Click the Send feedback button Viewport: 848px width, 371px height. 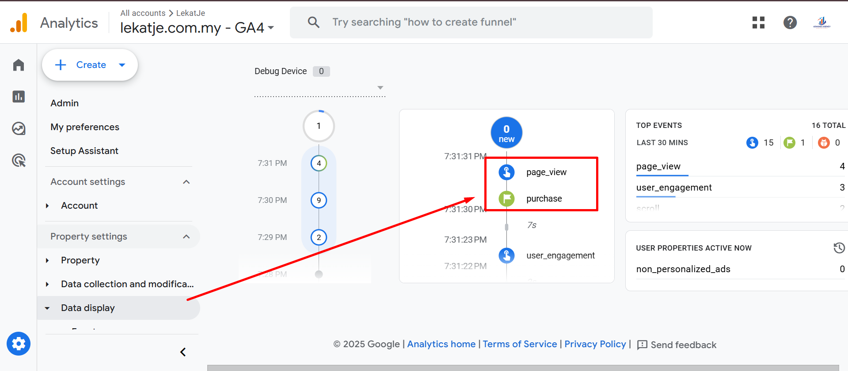pyautogui.click(x=677, y=345)
